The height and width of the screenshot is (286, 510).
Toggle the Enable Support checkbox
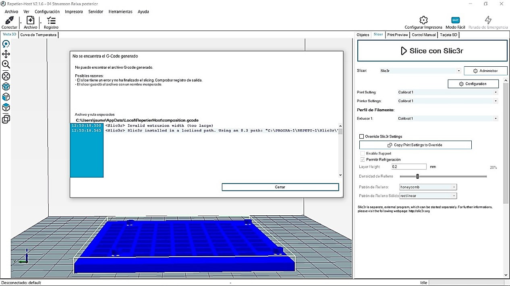coord(363,153)
